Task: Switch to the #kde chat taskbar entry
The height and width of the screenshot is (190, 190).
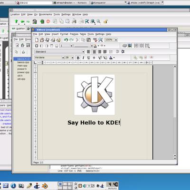Action: click(145, 3)
